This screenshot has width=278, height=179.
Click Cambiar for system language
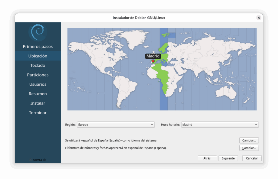pos(249,140)
